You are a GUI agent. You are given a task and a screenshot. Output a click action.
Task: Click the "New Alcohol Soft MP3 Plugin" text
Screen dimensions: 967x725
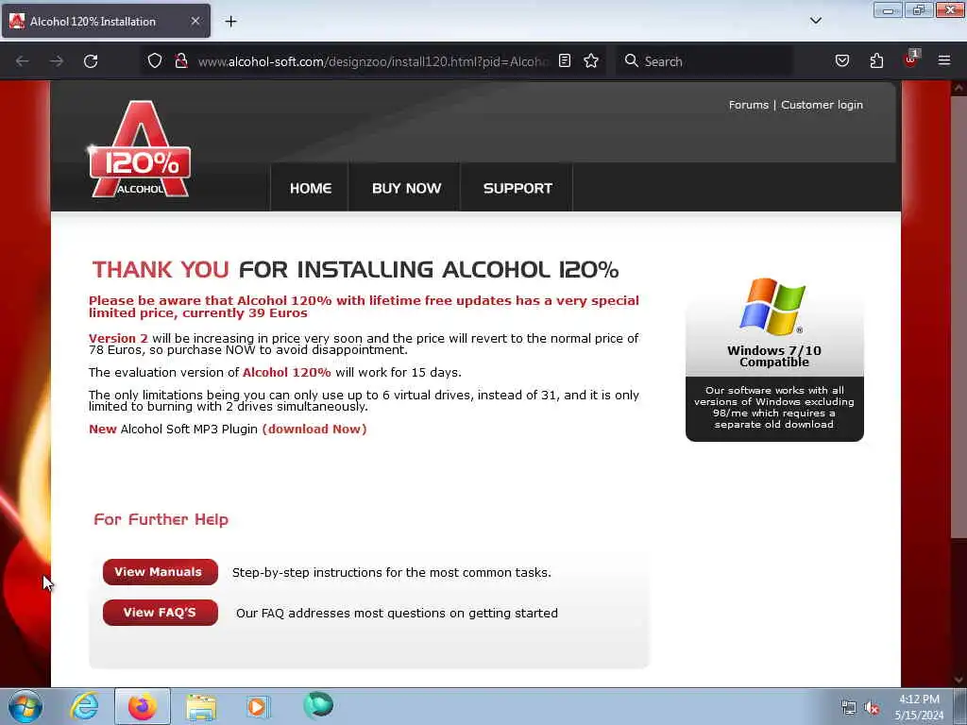pyautogui.click(x=174, y=430)
